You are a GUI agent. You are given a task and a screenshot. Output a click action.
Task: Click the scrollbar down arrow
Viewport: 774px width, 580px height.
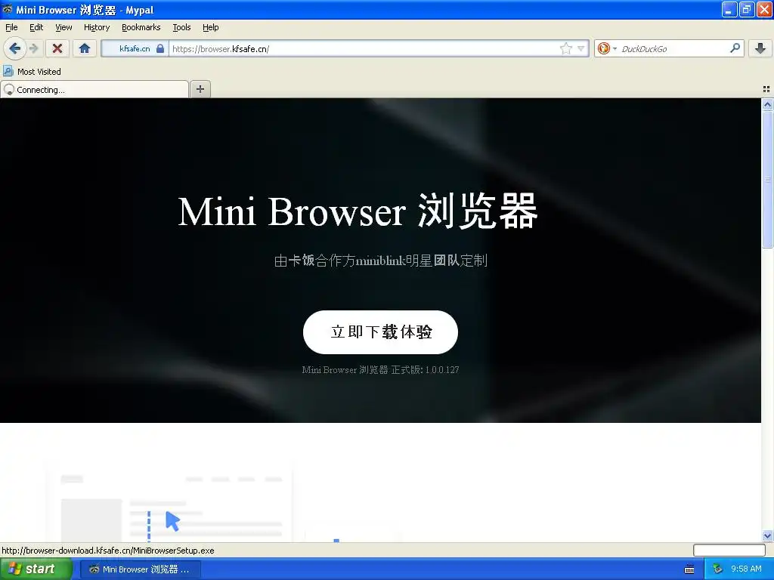coord(767,535)
